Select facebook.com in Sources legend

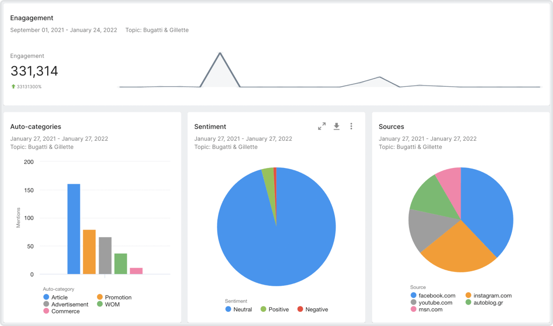coord(437,296)
